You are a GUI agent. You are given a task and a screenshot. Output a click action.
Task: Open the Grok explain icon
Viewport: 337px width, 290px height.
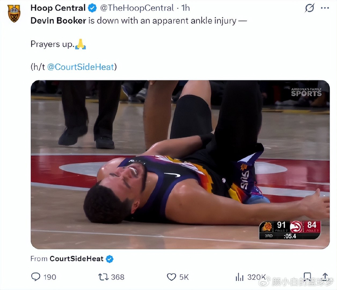tap(310, 8)
